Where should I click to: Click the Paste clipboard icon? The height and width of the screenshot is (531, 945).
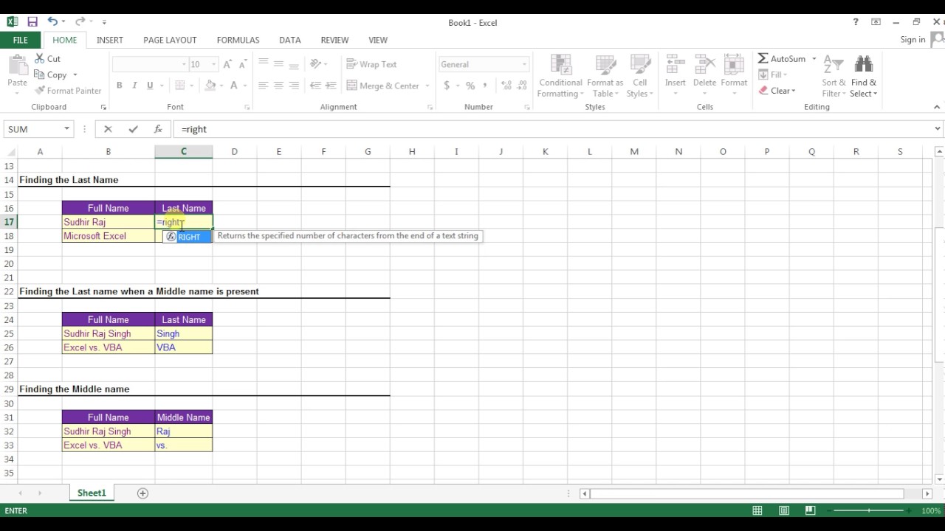pyautogui.click(x=17, y=66)
